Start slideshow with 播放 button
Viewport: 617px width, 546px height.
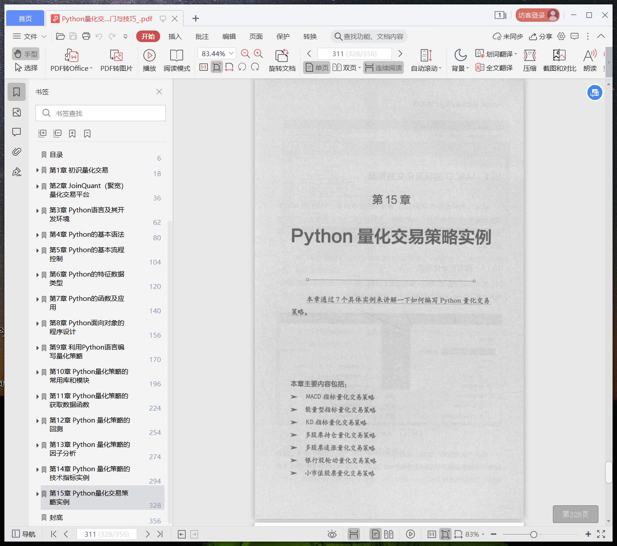click(x=149, y=61)
